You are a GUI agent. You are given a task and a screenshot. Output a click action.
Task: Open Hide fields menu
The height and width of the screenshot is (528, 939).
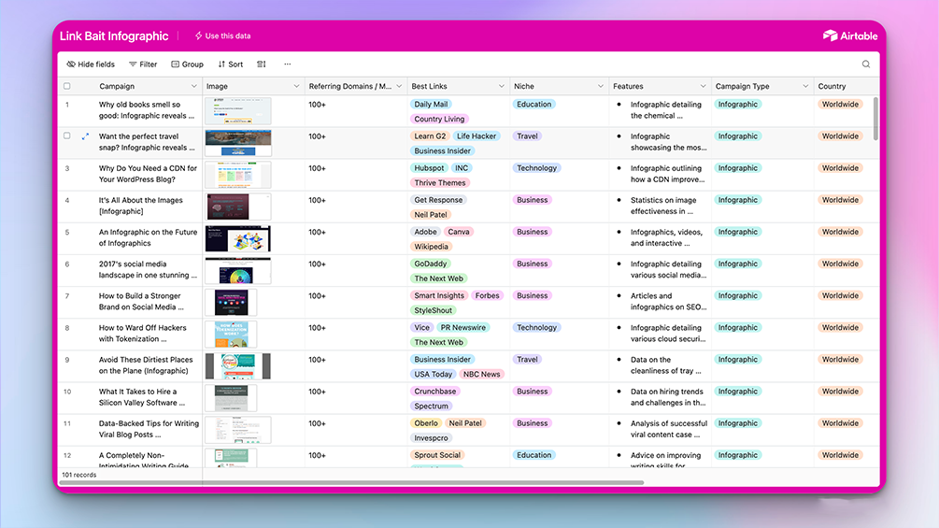[x=91, y=64]
